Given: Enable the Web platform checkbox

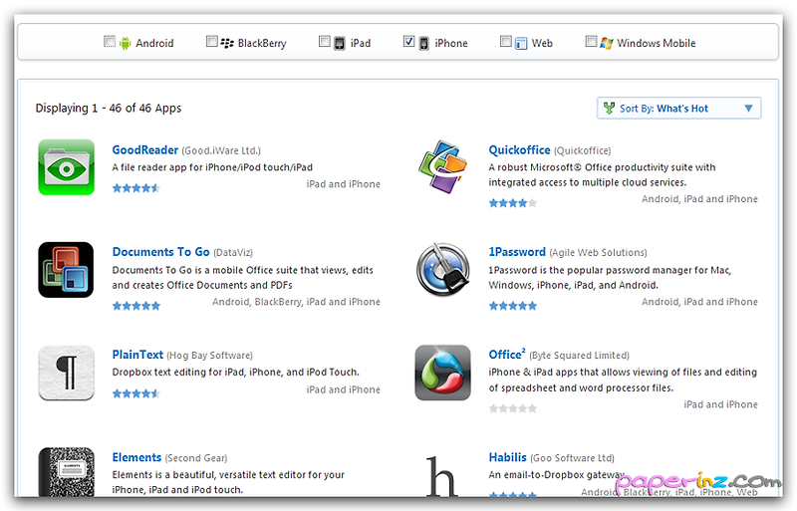Looking at the screenshot, I should point(506,41).
